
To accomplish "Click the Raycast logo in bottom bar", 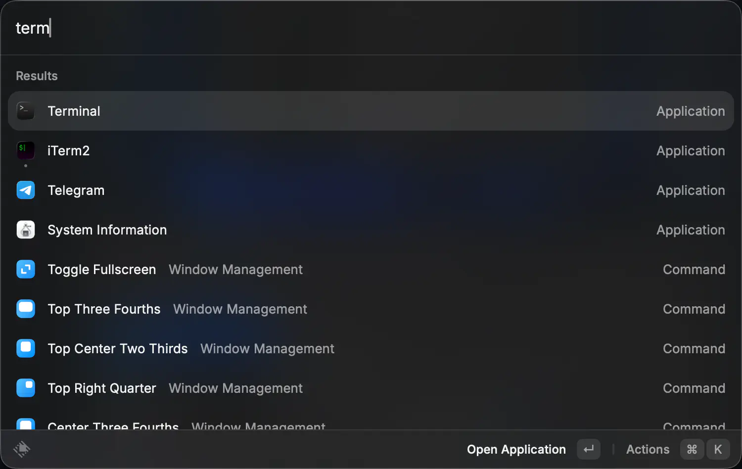I will (22, 449).
